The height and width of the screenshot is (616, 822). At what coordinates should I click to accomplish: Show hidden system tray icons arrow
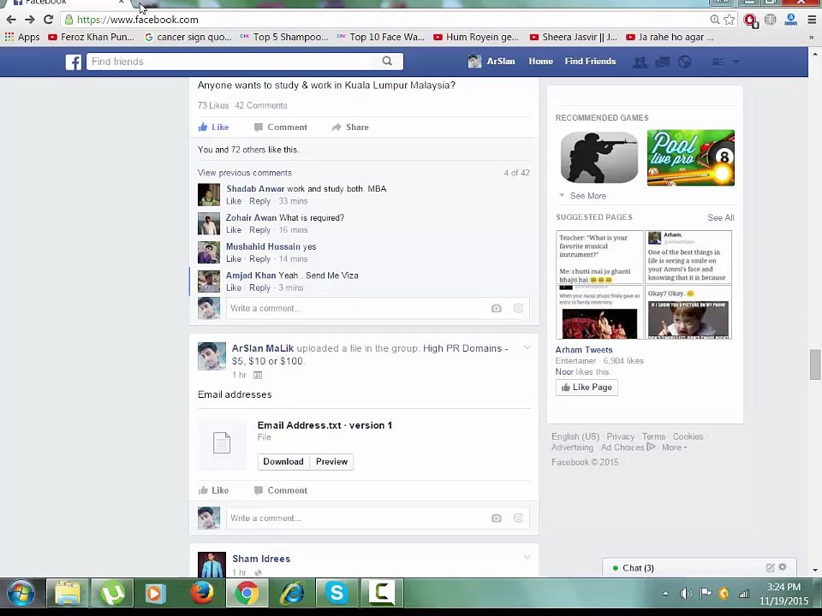665,594
